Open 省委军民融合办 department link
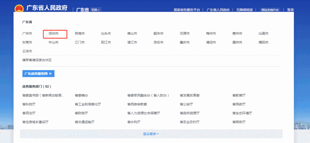The height and width of the screenshot is (143, 310). [x=148, y=95]
